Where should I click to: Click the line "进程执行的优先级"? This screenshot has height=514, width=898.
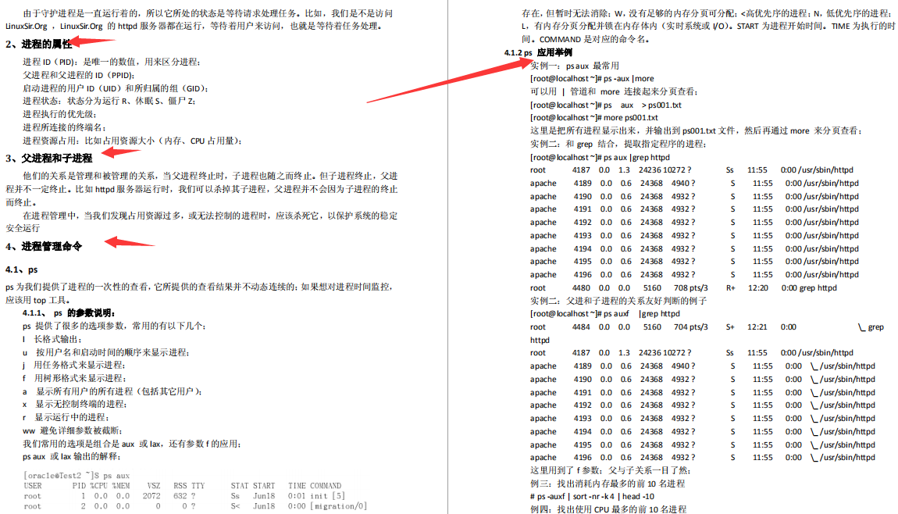click(x=59, y=114)
